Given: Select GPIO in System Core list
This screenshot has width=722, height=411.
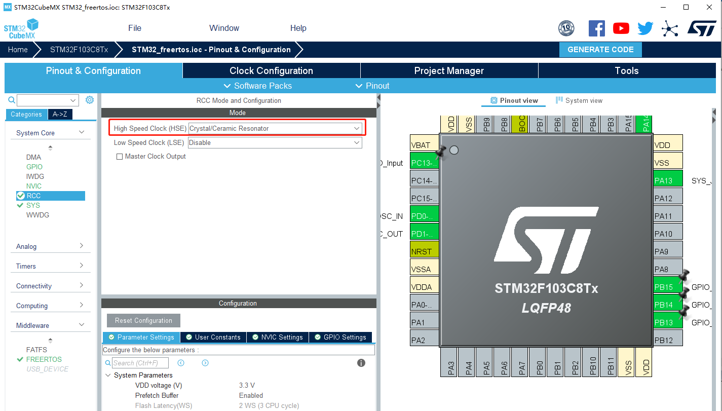Looking at the screenshot, I should point(34,167).
